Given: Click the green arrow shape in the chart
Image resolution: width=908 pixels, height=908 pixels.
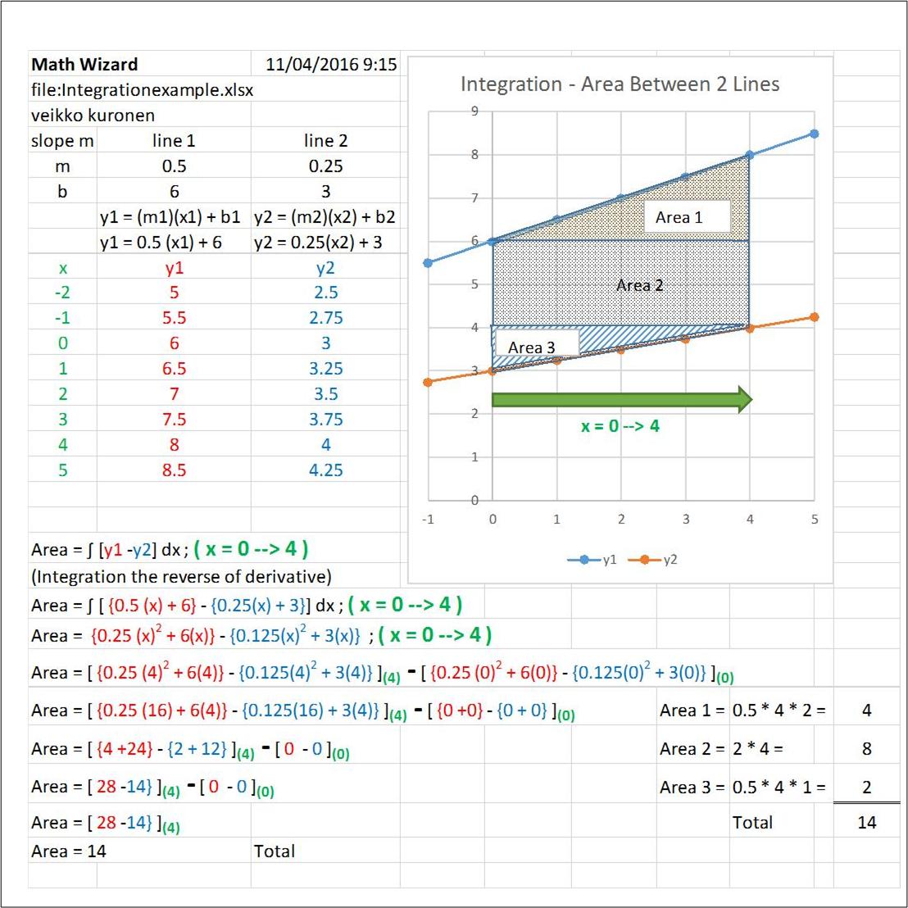Looking at the screenshot, I should (621, 399).
